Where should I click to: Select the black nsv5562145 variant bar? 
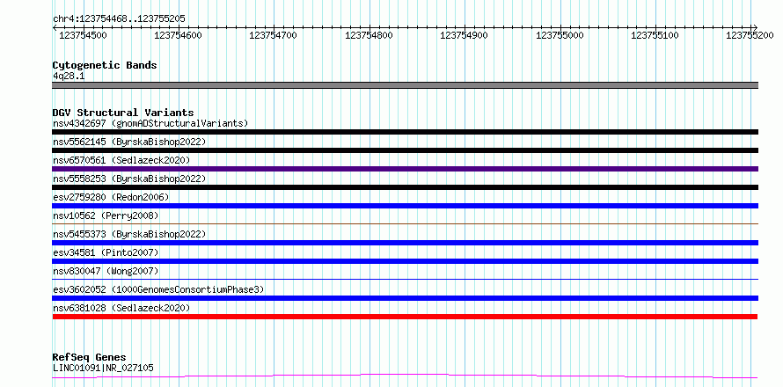click(x=405, y=150)
